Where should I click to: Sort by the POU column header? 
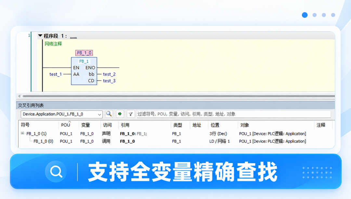coord(66,125)
